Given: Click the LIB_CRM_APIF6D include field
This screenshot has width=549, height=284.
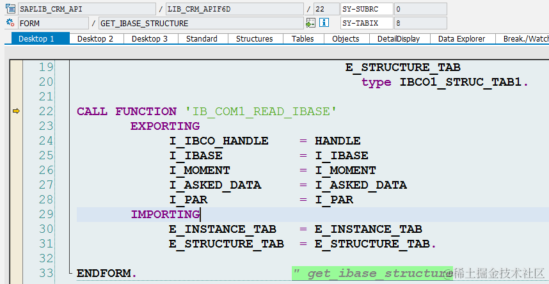Looking at the screenshot, I should tap(235, 9).
